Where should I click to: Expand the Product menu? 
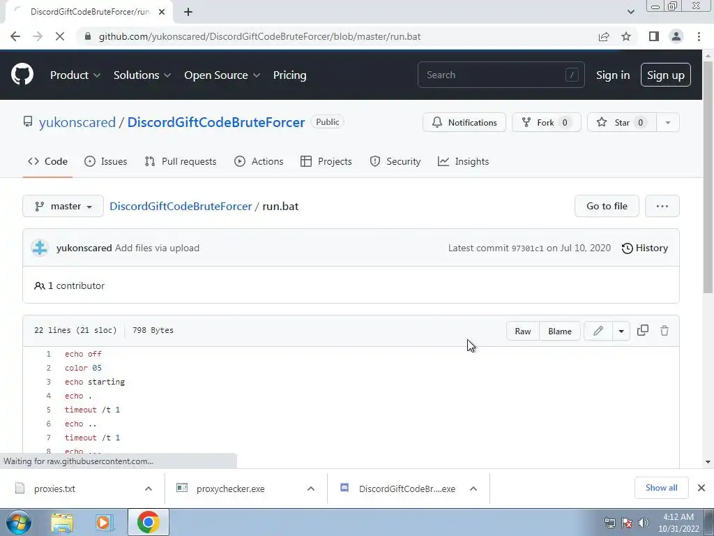tap(75, 75)
